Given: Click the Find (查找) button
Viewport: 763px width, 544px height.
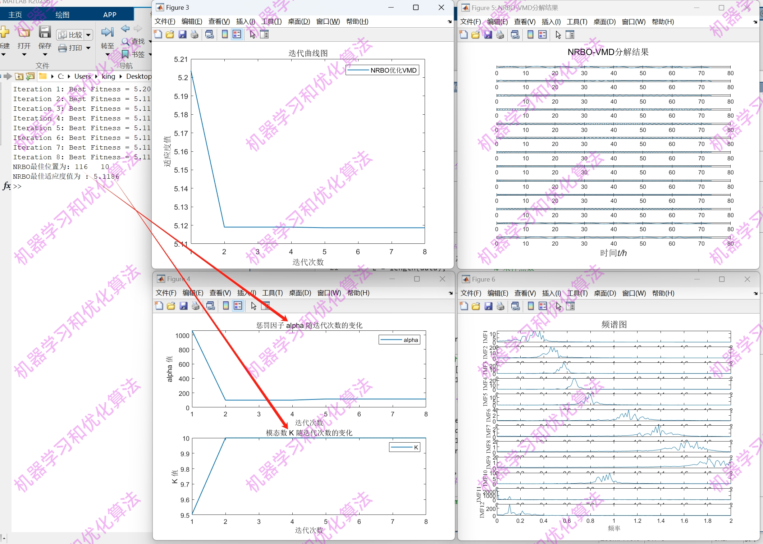Looking at the screenshot, I should pos(134,41).
